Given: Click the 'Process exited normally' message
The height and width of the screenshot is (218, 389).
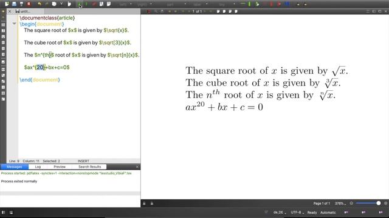Looking at the screenshot, I should click(x=19, y=181).
